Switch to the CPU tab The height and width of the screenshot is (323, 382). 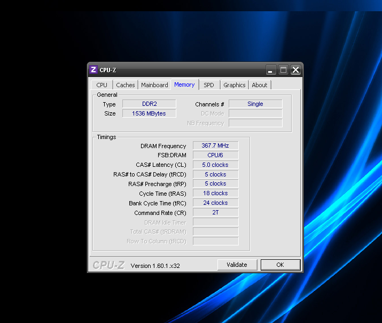(x=102, y=85)
